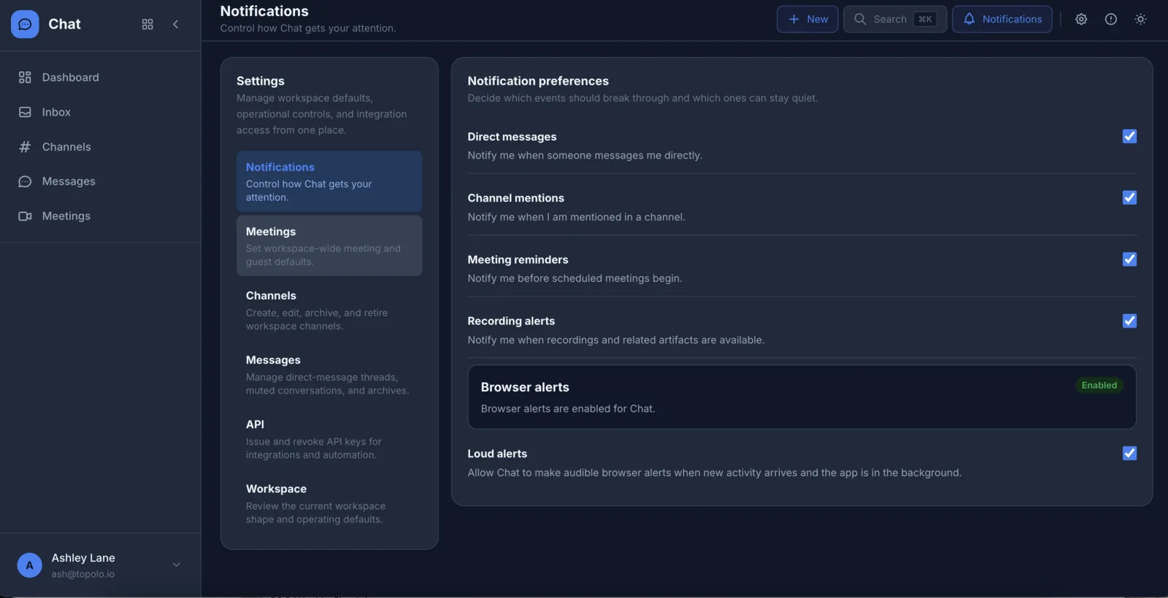Click the help info circle icon
The height and width of the screenshot is (598, 1168).
tap(1110, 19)
